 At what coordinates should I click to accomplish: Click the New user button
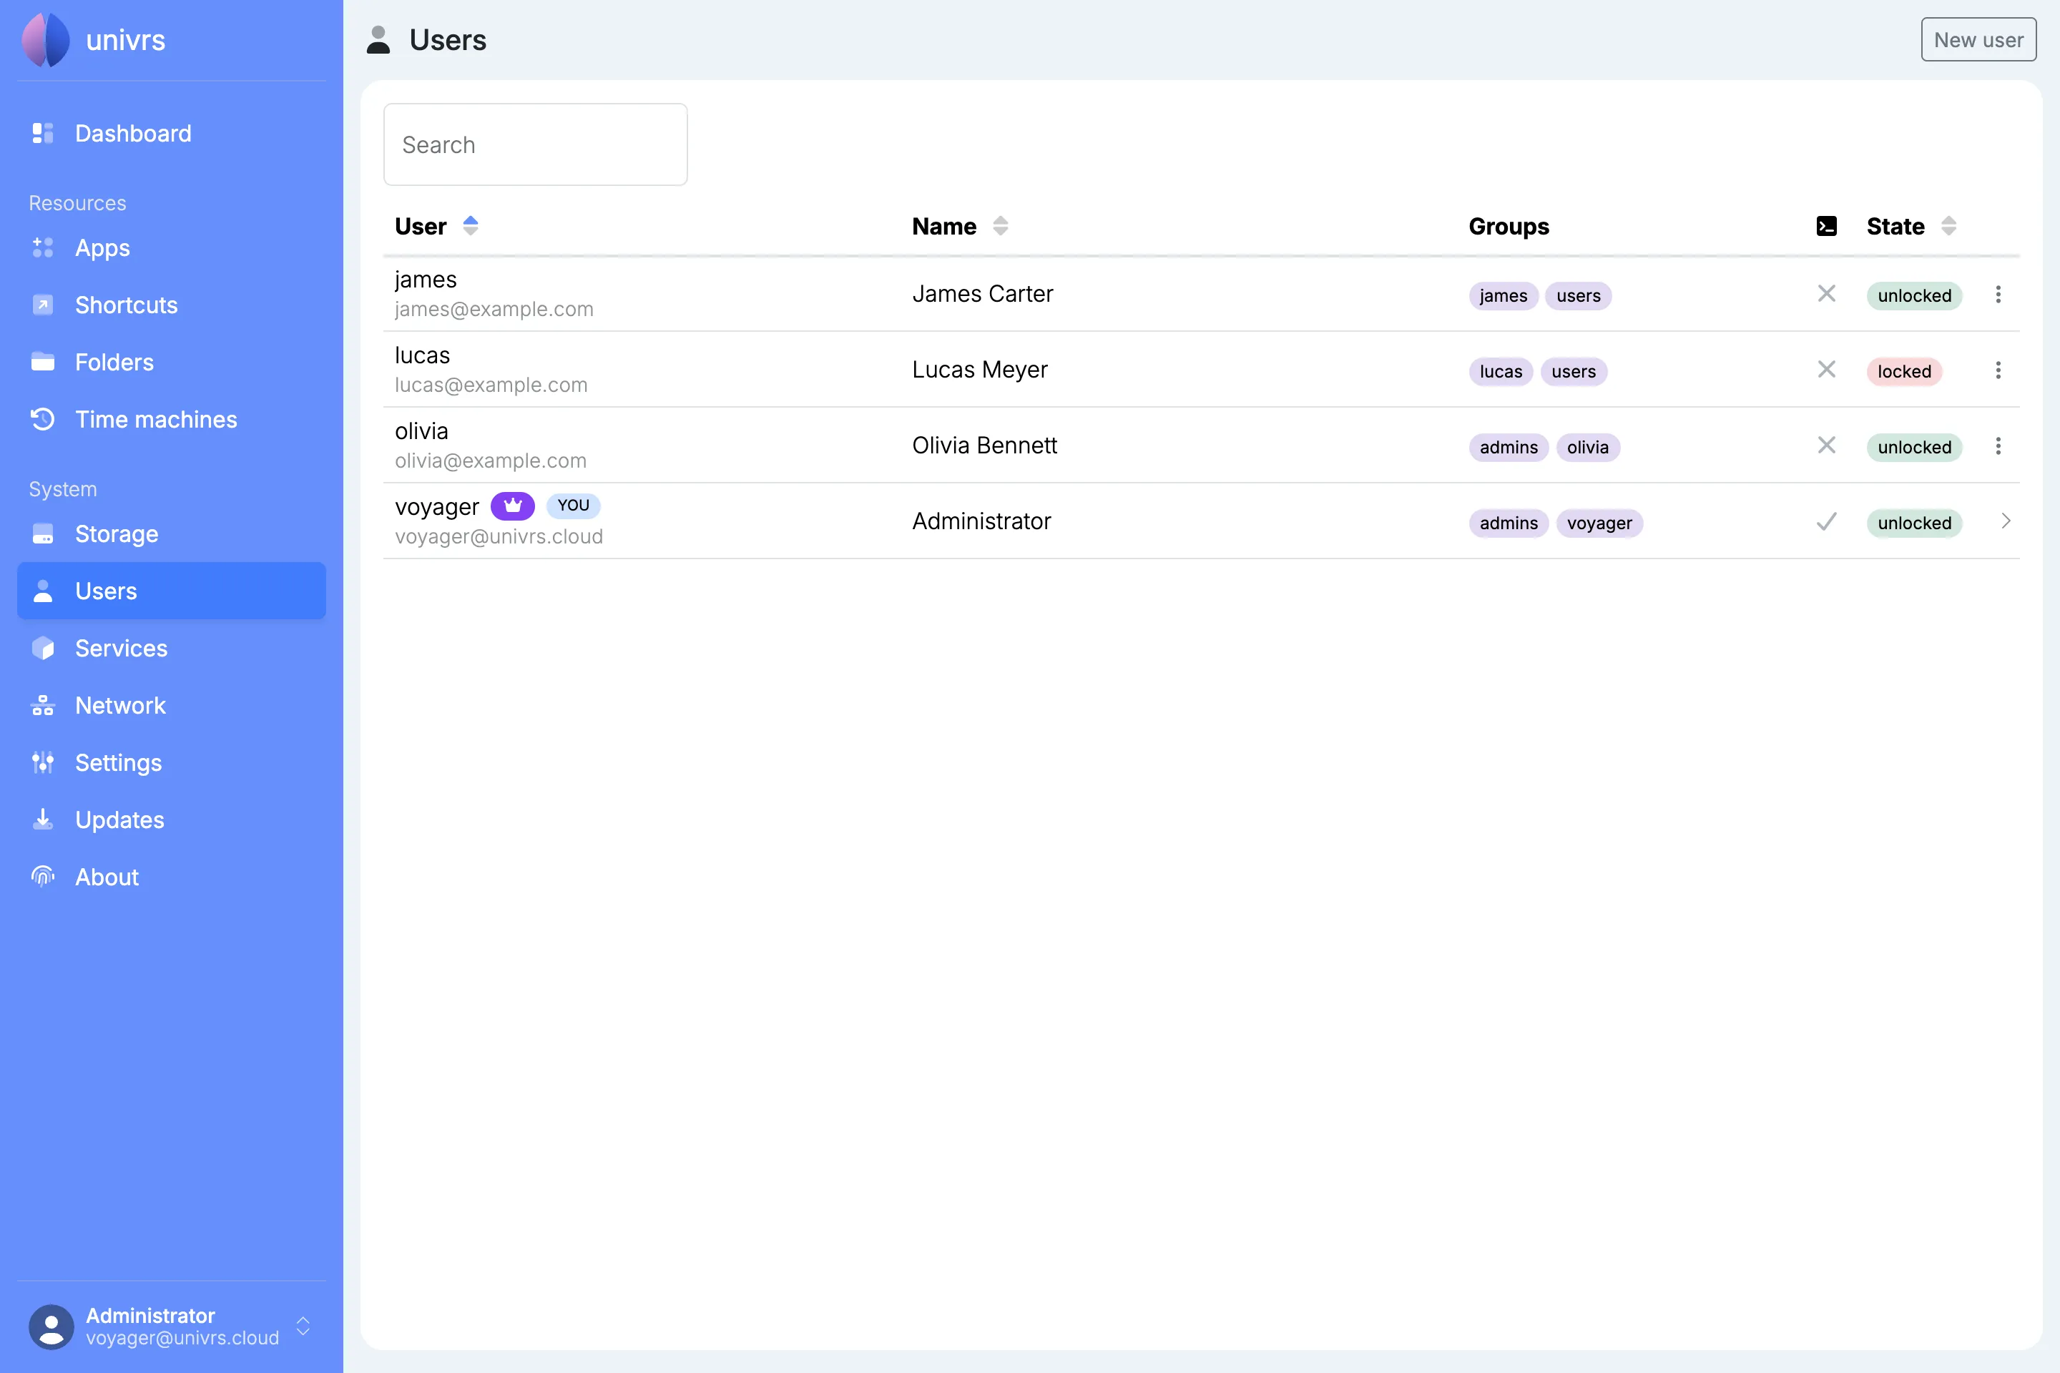tap(1978, 39)
